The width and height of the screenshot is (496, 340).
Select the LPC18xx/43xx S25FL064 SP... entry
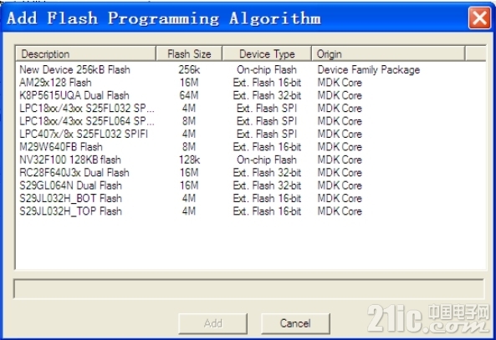click(x=87, y=121)
